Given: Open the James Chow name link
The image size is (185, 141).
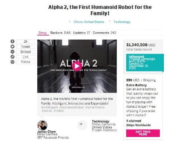Looking at the screenshot, I should [x=47, y=131].
